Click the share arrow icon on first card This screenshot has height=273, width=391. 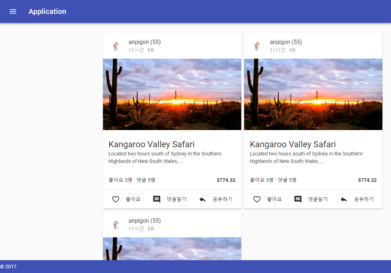point(203,199)
